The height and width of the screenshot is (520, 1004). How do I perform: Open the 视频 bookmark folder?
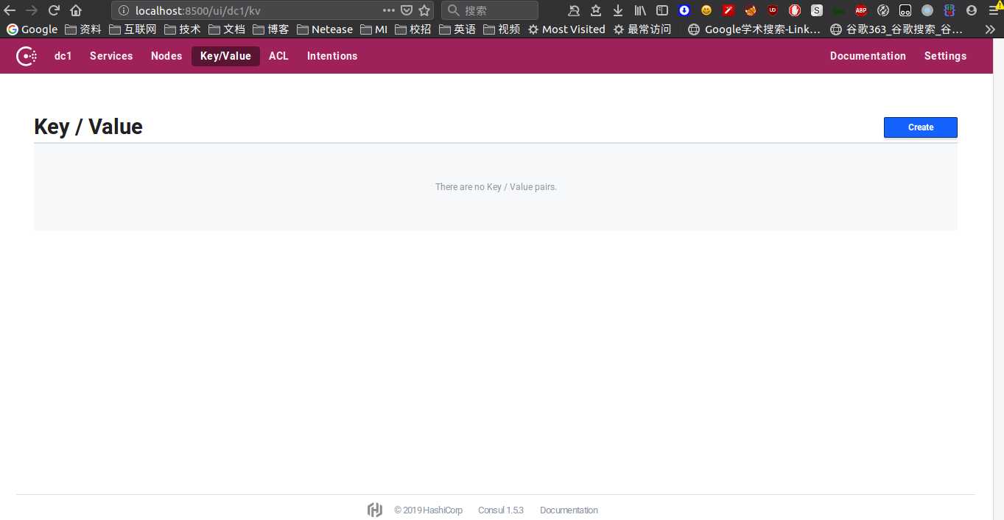(502, 29)
